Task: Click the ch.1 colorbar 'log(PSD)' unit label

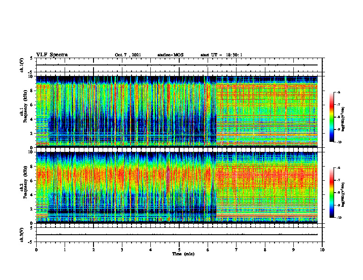Action: coord(343,119)
